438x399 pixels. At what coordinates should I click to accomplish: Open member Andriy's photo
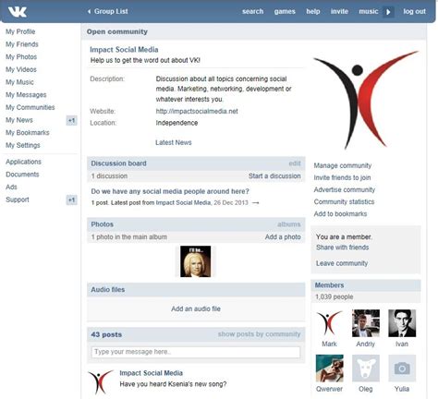[366, 323]
